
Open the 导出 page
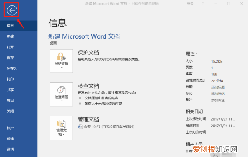(19, 101)
